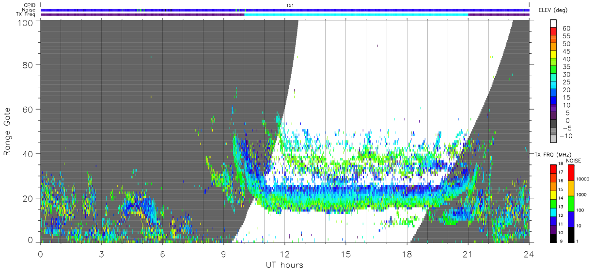Image resolution: width=595 pixels, height=275 pixels.
Task: Click the red top swatch of NOISE colorbar
Action: point(570,173)
